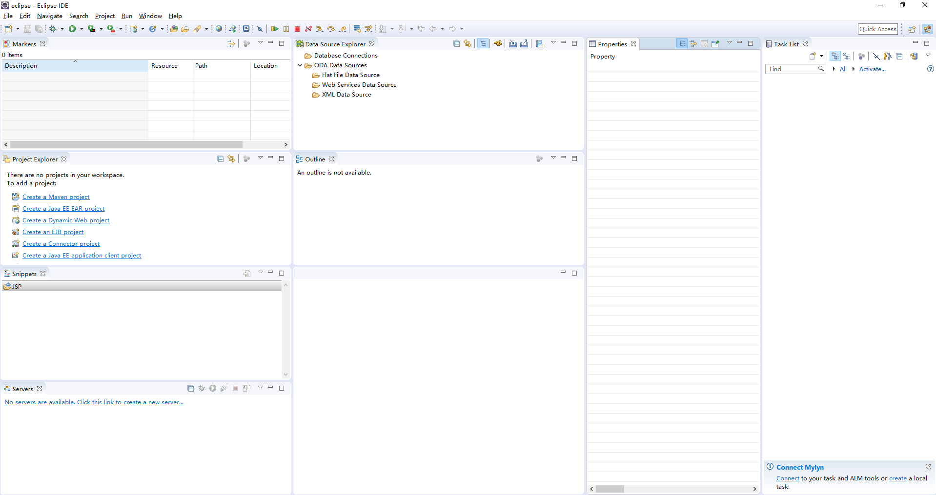This screenshot has width=936, height=495.
Task: Collapse the ODA Data Sources tree node
Action: coord(300,65)
